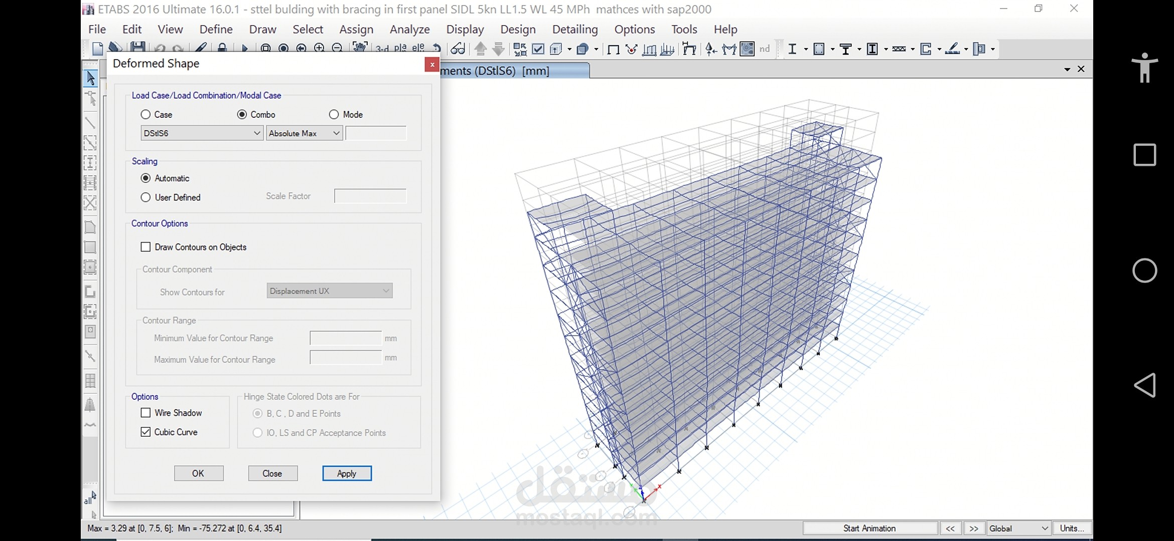
Task: Click the steel frame design I-beam icon
Action: pyautogui.click(x=792, y=49)
